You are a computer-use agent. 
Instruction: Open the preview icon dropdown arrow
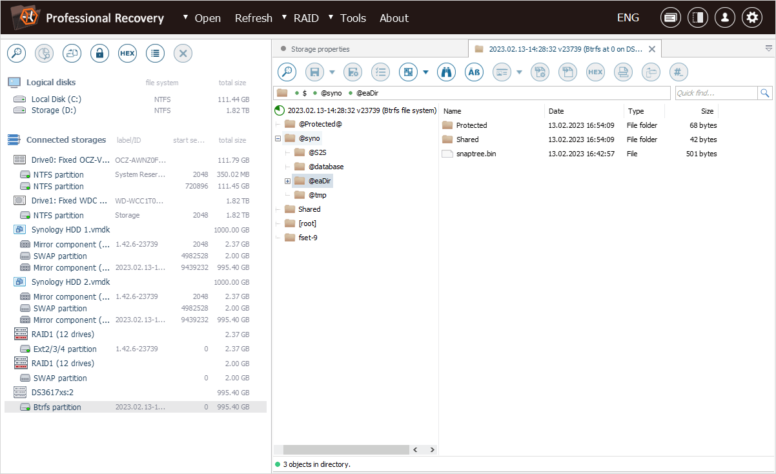point(519,72)
